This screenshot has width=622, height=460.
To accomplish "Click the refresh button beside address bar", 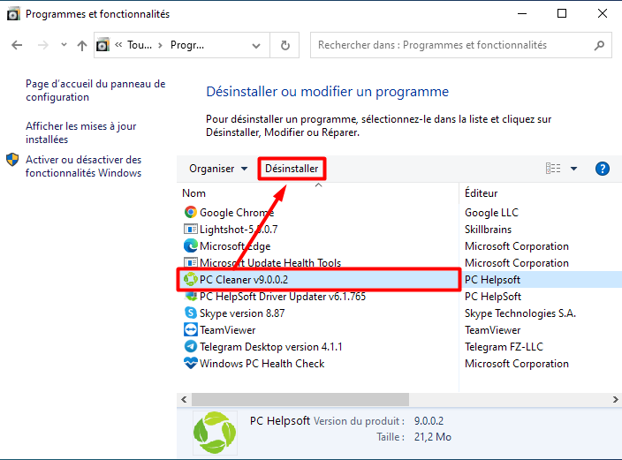I will pos(284,45).
